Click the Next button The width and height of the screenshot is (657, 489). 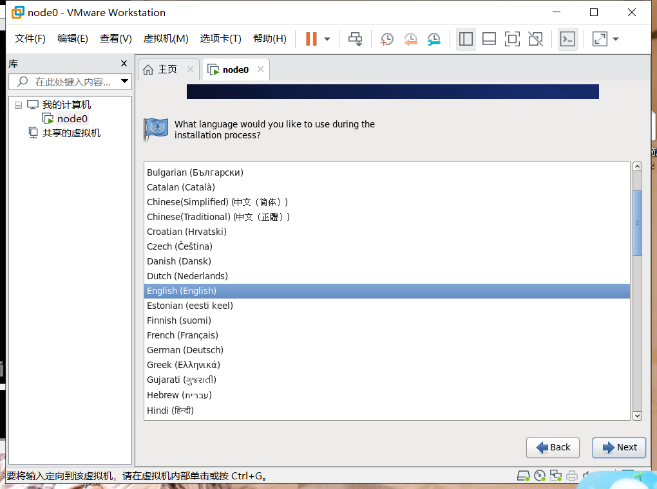pos(619,448)
